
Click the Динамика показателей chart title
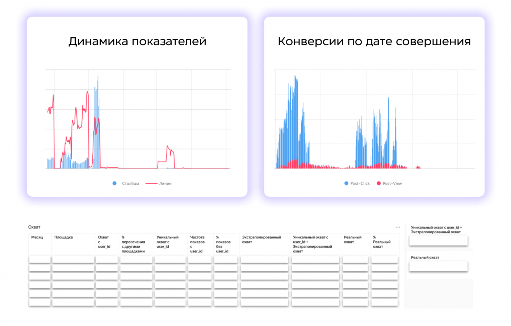[x=137, y=41]
